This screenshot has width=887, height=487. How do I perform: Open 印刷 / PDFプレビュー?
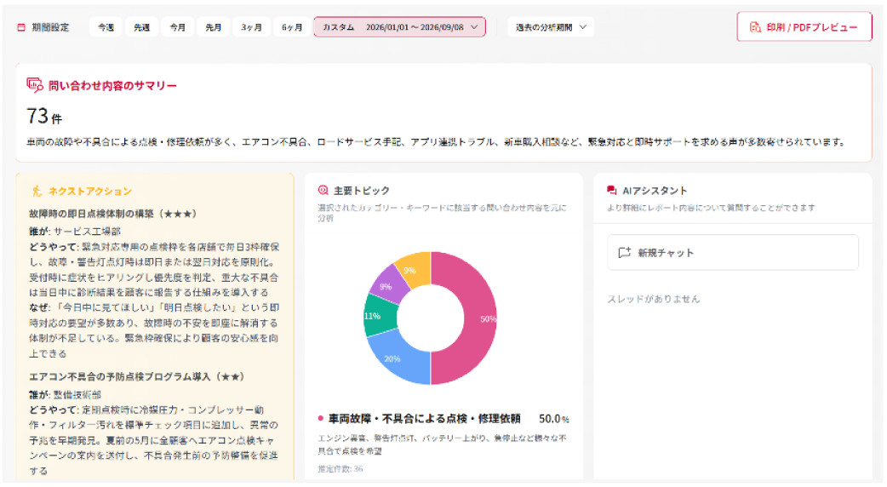(x=804, y=27)
